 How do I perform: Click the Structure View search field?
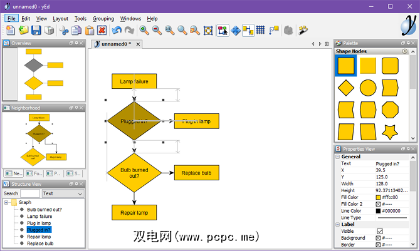click(30, 193)
